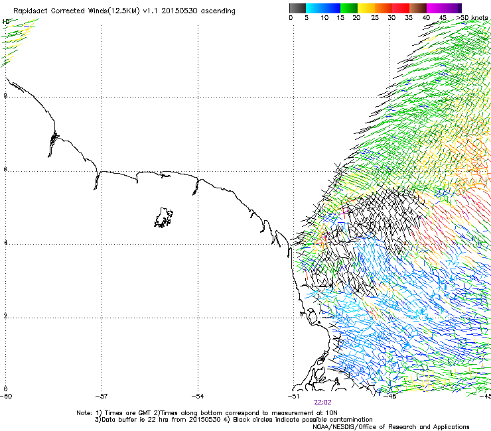
Task: Click the '>50 knots' legend label
Action: tap(472, 18)
